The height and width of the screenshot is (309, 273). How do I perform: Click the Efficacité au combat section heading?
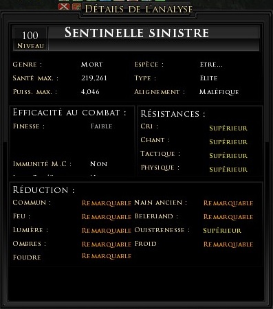(x=69, y=113)
